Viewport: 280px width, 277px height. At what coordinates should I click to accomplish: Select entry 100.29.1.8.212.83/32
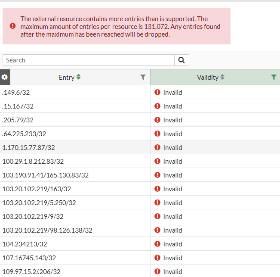33,162
